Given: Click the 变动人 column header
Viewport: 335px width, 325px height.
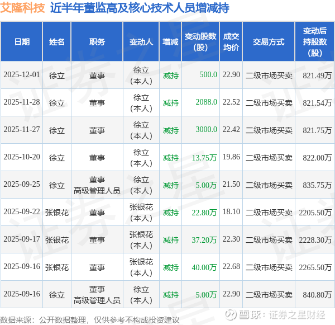Looking at the screenshot, I should tap(141, 41).
